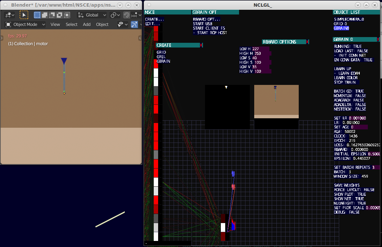Open the Select menu in Blender
The width and height of the screenshot is (382, 247).
click(x=71, y=24)
